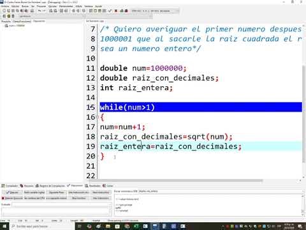Open the Ayuda menu

98,6
